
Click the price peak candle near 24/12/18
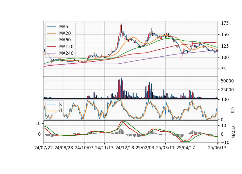pyautogui.click(x=122, y=28)
